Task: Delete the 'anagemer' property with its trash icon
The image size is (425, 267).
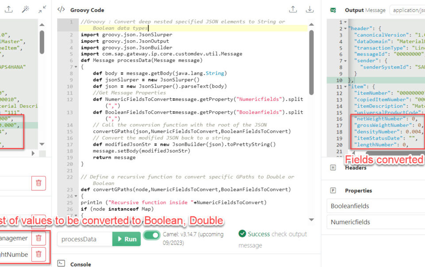Action: (39, 238)
